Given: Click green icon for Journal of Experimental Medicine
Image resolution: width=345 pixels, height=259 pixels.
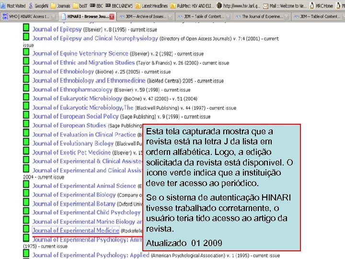Looking at the screenshot, I should (x=26, y=229).
